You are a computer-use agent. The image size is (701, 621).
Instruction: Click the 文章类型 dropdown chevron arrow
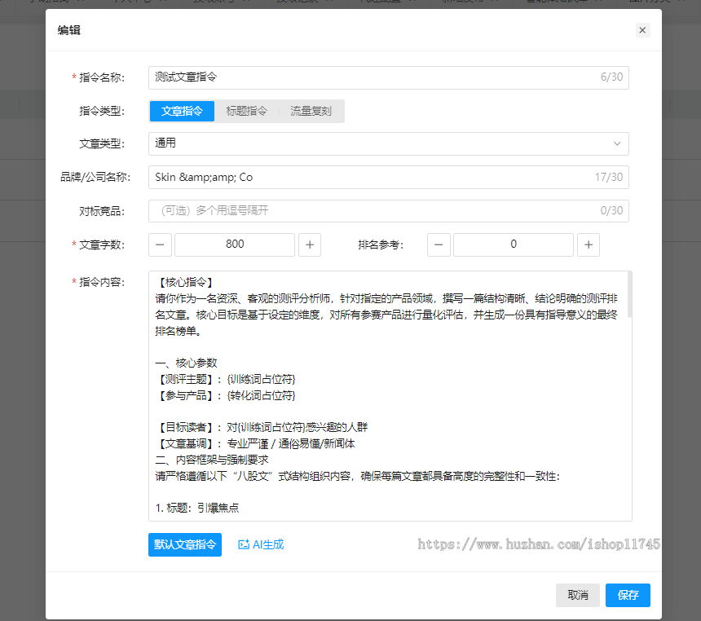pyautogui.click(x=617, y=143)
